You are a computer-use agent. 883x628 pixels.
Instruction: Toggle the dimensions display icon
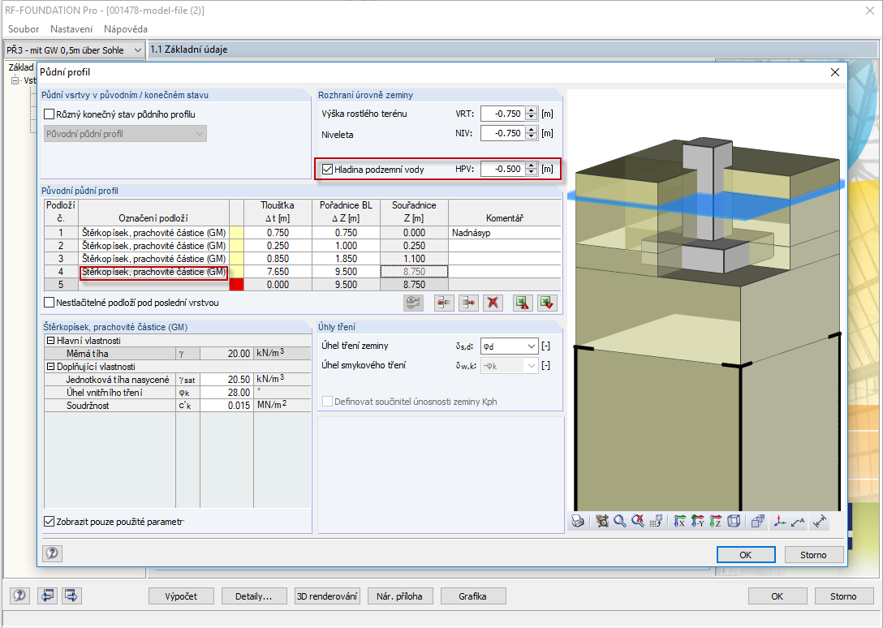tap(820, 521)
